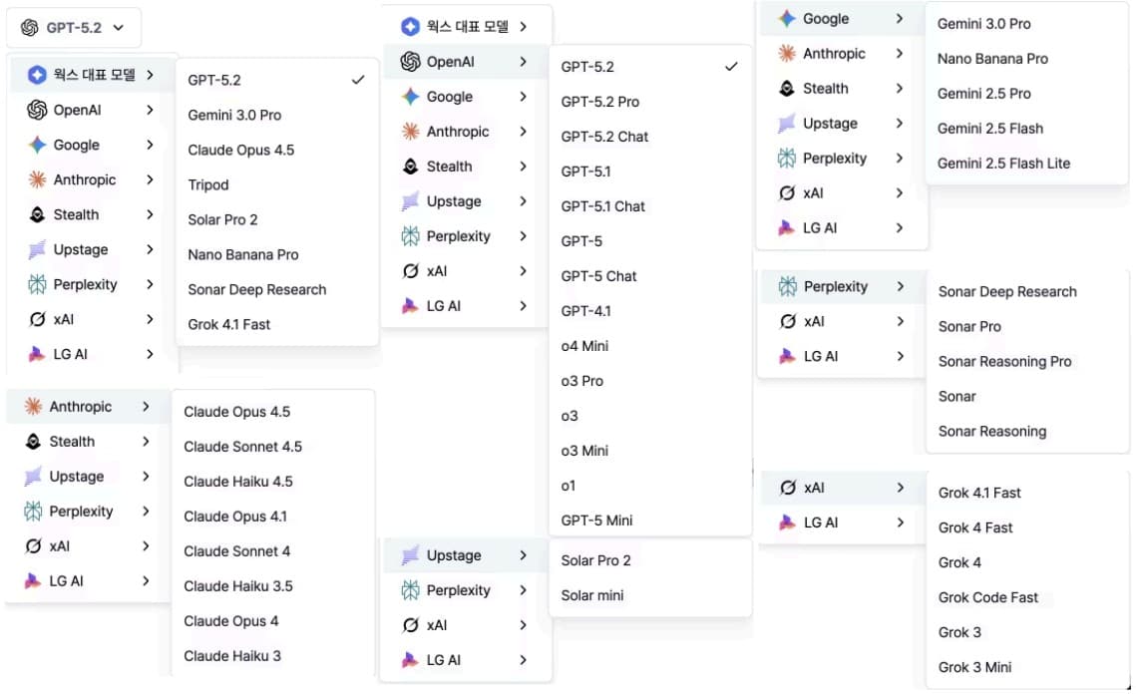Select Solar mini from the Upstage list

[x=591, y=595]
